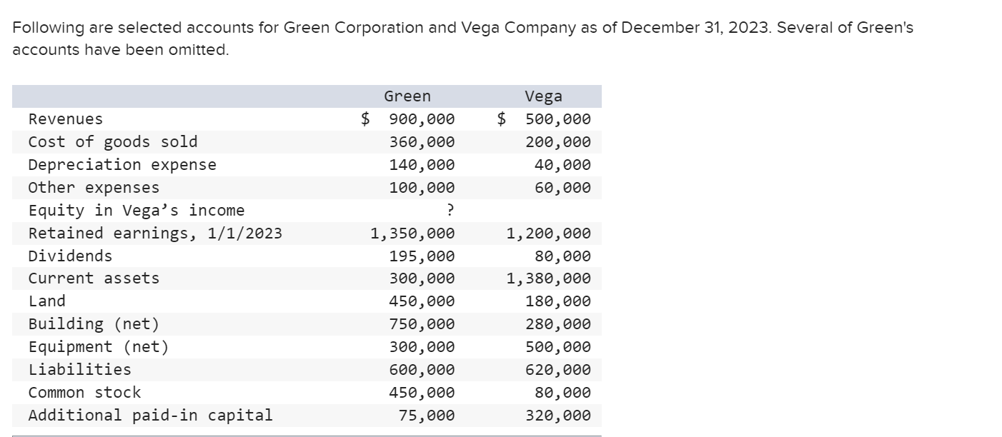Viewport: 1002px width, 437px height.
Task: Click the introductory paragraph about Green Corporation
Action: 463,39
